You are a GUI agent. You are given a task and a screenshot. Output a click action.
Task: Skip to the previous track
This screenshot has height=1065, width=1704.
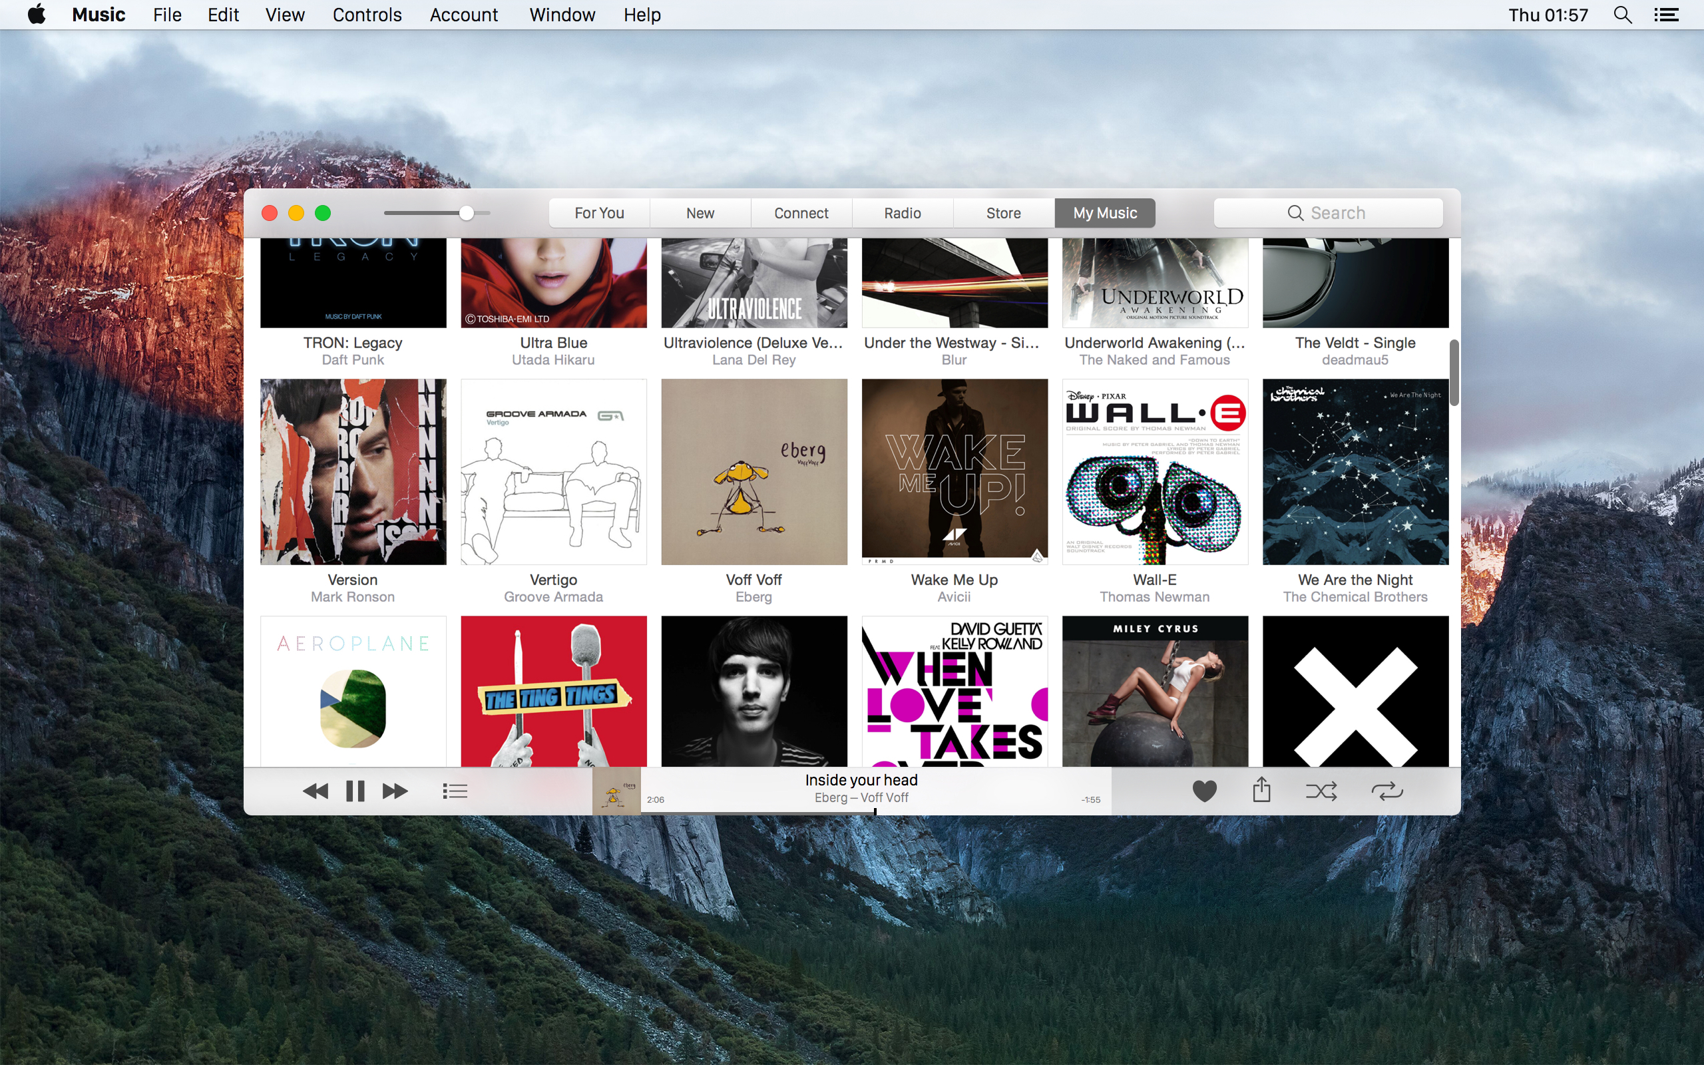[x=316, y=791]
